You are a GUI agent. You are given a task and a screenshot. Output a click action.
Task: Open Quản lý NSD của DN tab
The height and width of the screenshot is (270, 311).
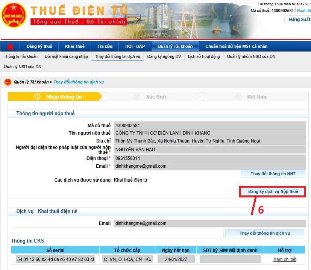(23, 67)
